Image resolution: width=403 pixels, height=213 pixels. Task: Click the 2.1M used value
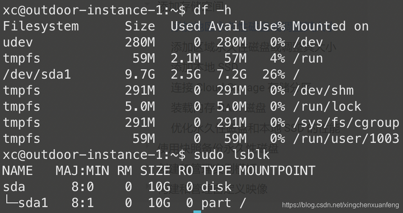[185, 58]
